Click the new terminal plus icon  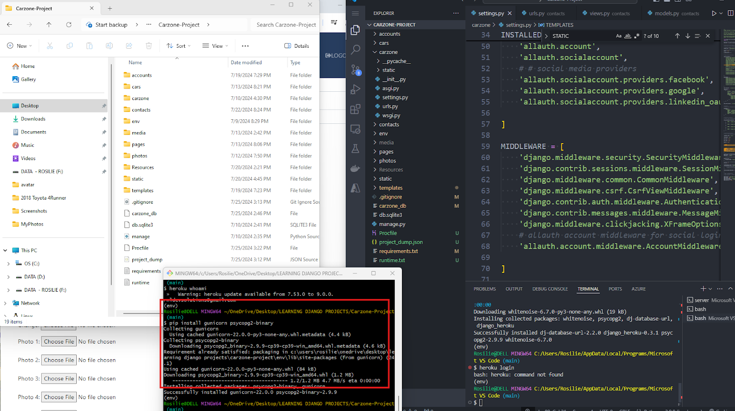(703, 289)
